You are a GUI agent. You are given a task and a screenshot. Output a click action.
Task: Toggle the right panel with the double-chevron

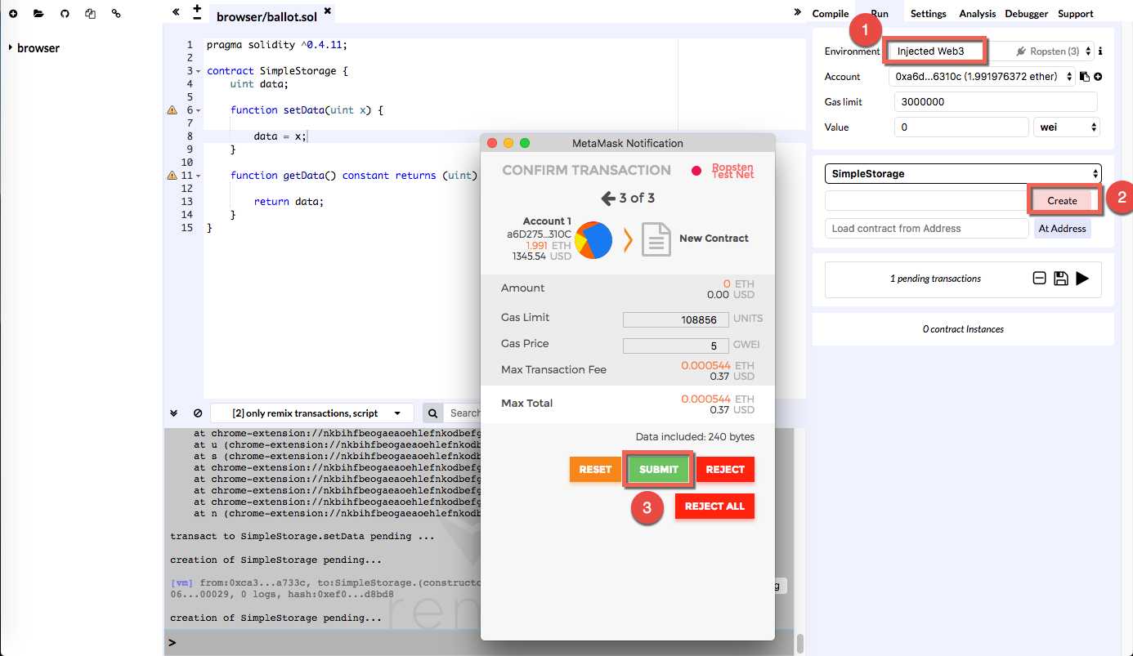click(x=798, y=12)
